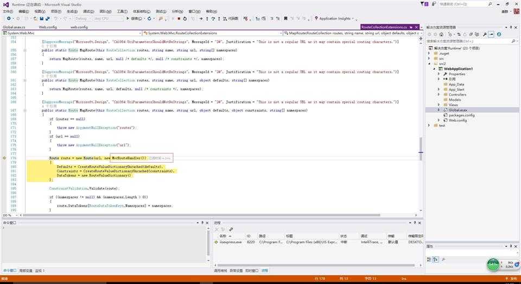Click the Save single-disk toolbar icon
521x284 pixels.
click(x=42, y=18)
